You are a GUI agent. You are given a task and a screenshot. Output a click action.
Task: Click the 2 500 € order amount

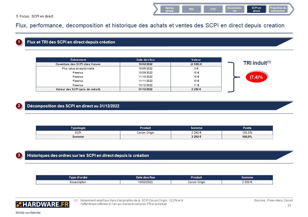pos(247,182)
